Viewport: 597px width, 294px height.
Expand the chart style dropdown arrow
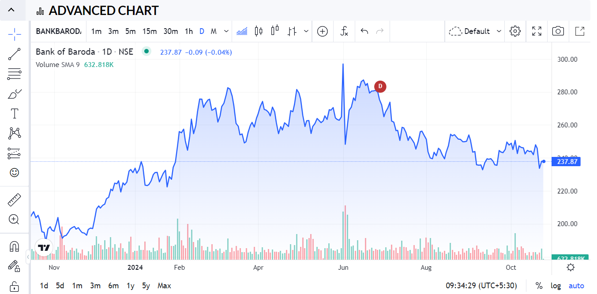tap(306, 31)
